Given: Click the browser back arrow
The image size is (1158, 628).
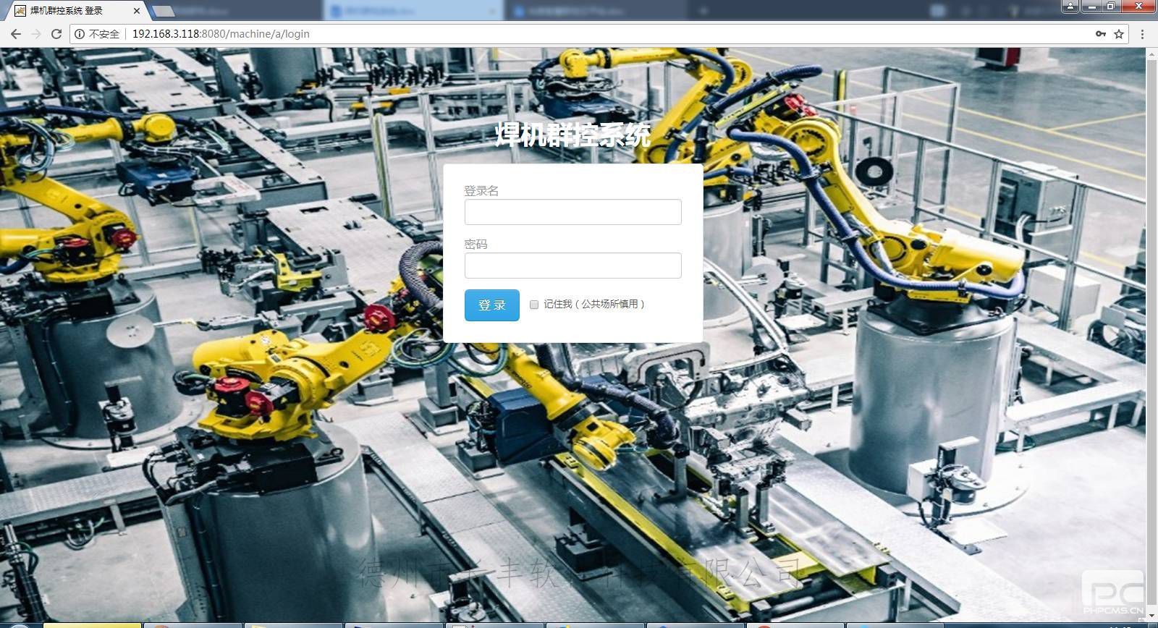Looking at the screenshot, I should (x=15, y=34).
